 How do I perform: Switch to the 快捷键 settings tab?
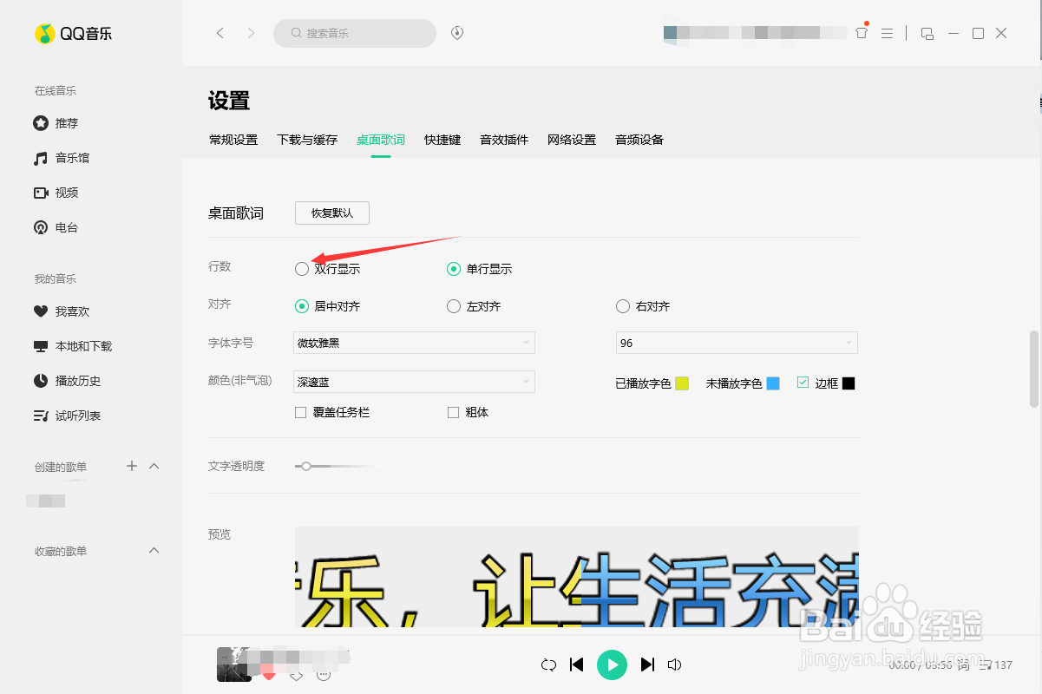pos(442,139)
